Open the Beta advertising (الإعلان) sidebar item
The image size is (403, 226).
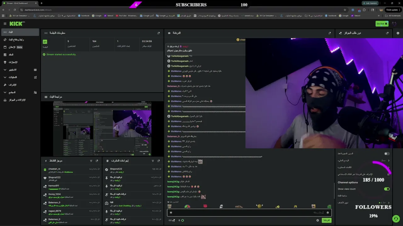(20, 47)
